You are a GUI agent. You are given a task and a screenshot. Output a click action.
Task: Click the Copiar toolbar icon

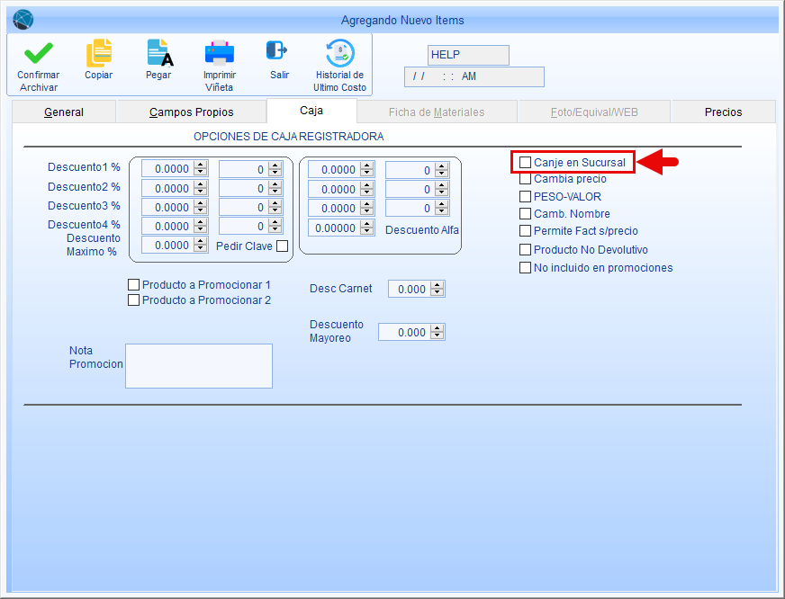pos(99,52)
